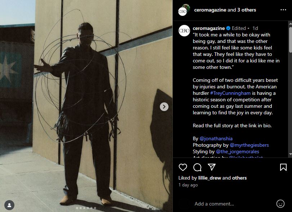Open the CERO avatar beside the caption
This screenshot has width=292, height=212.
coord(184,31)
